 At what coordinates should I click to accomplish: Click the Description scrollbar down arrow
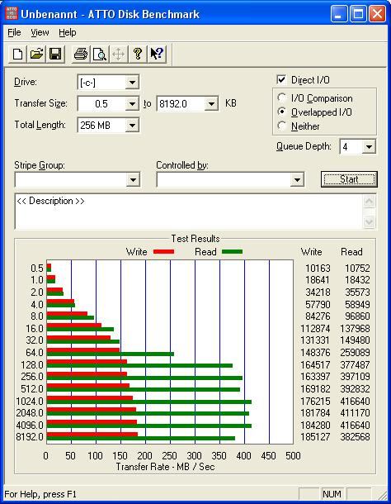click(370, 221)
